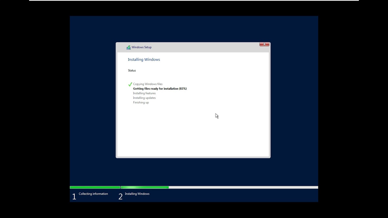Click the "Collecting information" stage label
The image size is (388, 218).
pos(93,194)
